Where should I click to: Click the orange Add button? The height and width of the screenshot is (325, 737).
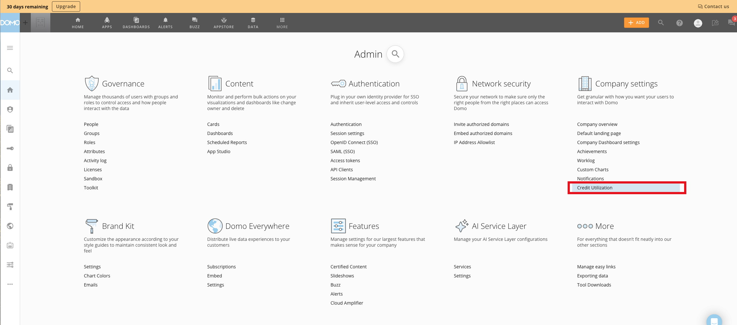636,23
